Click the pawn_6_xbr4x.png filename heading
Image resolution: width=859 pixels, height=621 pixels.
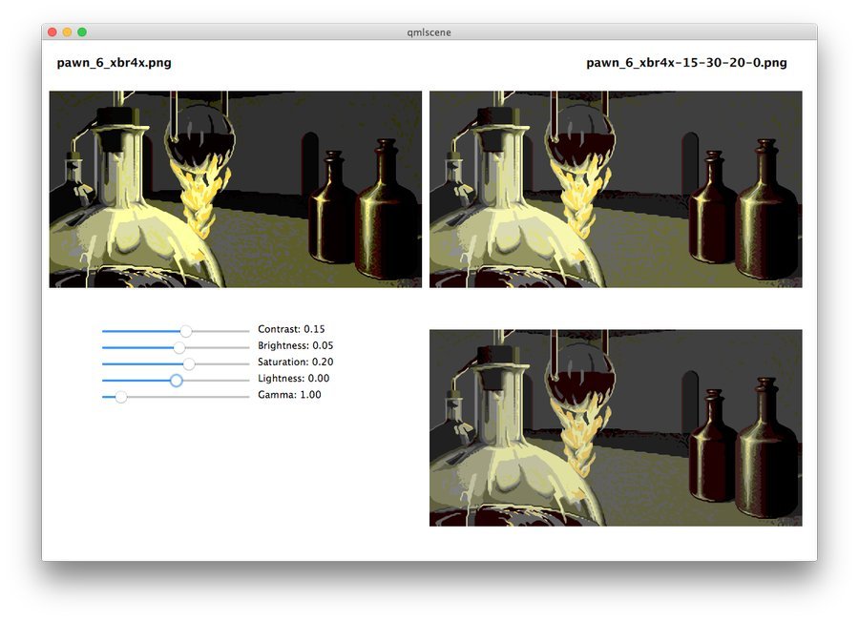(115, 63)
